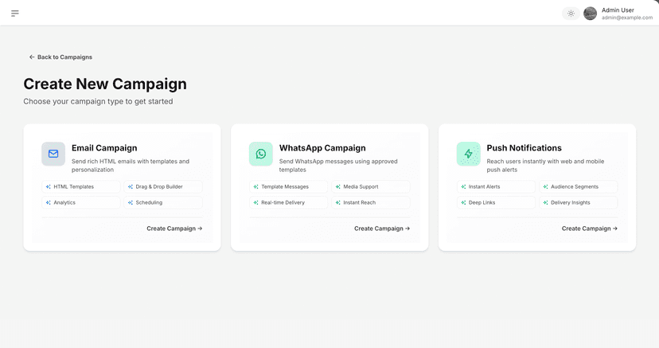This screenshot has height=348, width=659.
Task: Click the sparkle icon beside Real-time Delivery
Action: point(256,202)
